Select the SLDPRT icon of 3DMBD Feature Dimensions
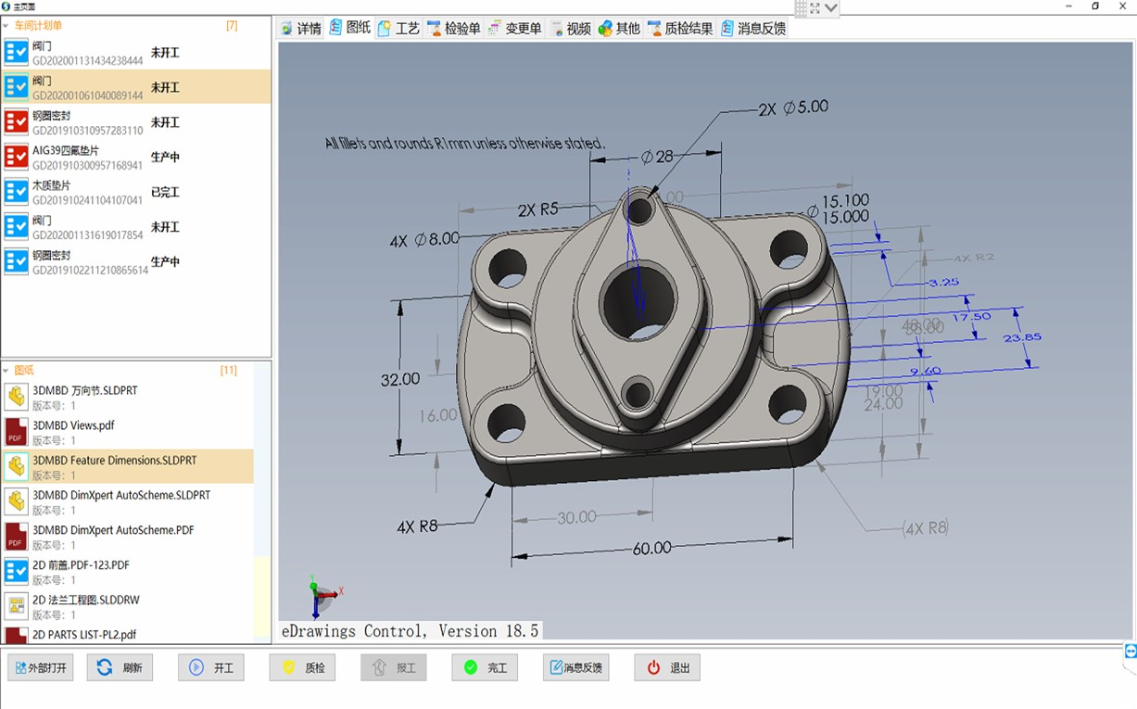The height and width of the screenshot is (709, 1137). point(16,466)
